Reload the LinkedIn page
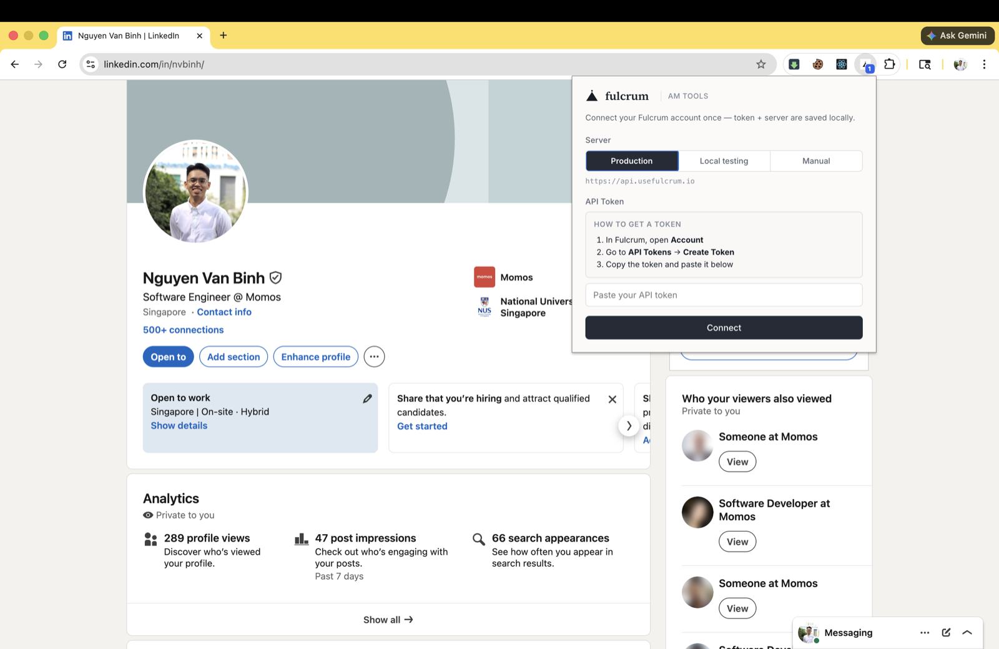 [62, 64]
